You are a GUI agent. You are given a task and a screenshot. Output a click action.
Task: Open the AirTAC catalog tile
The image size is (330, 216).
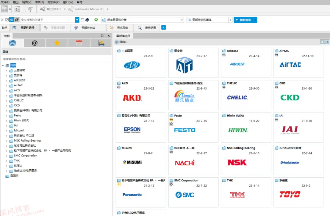coord(299,63)
